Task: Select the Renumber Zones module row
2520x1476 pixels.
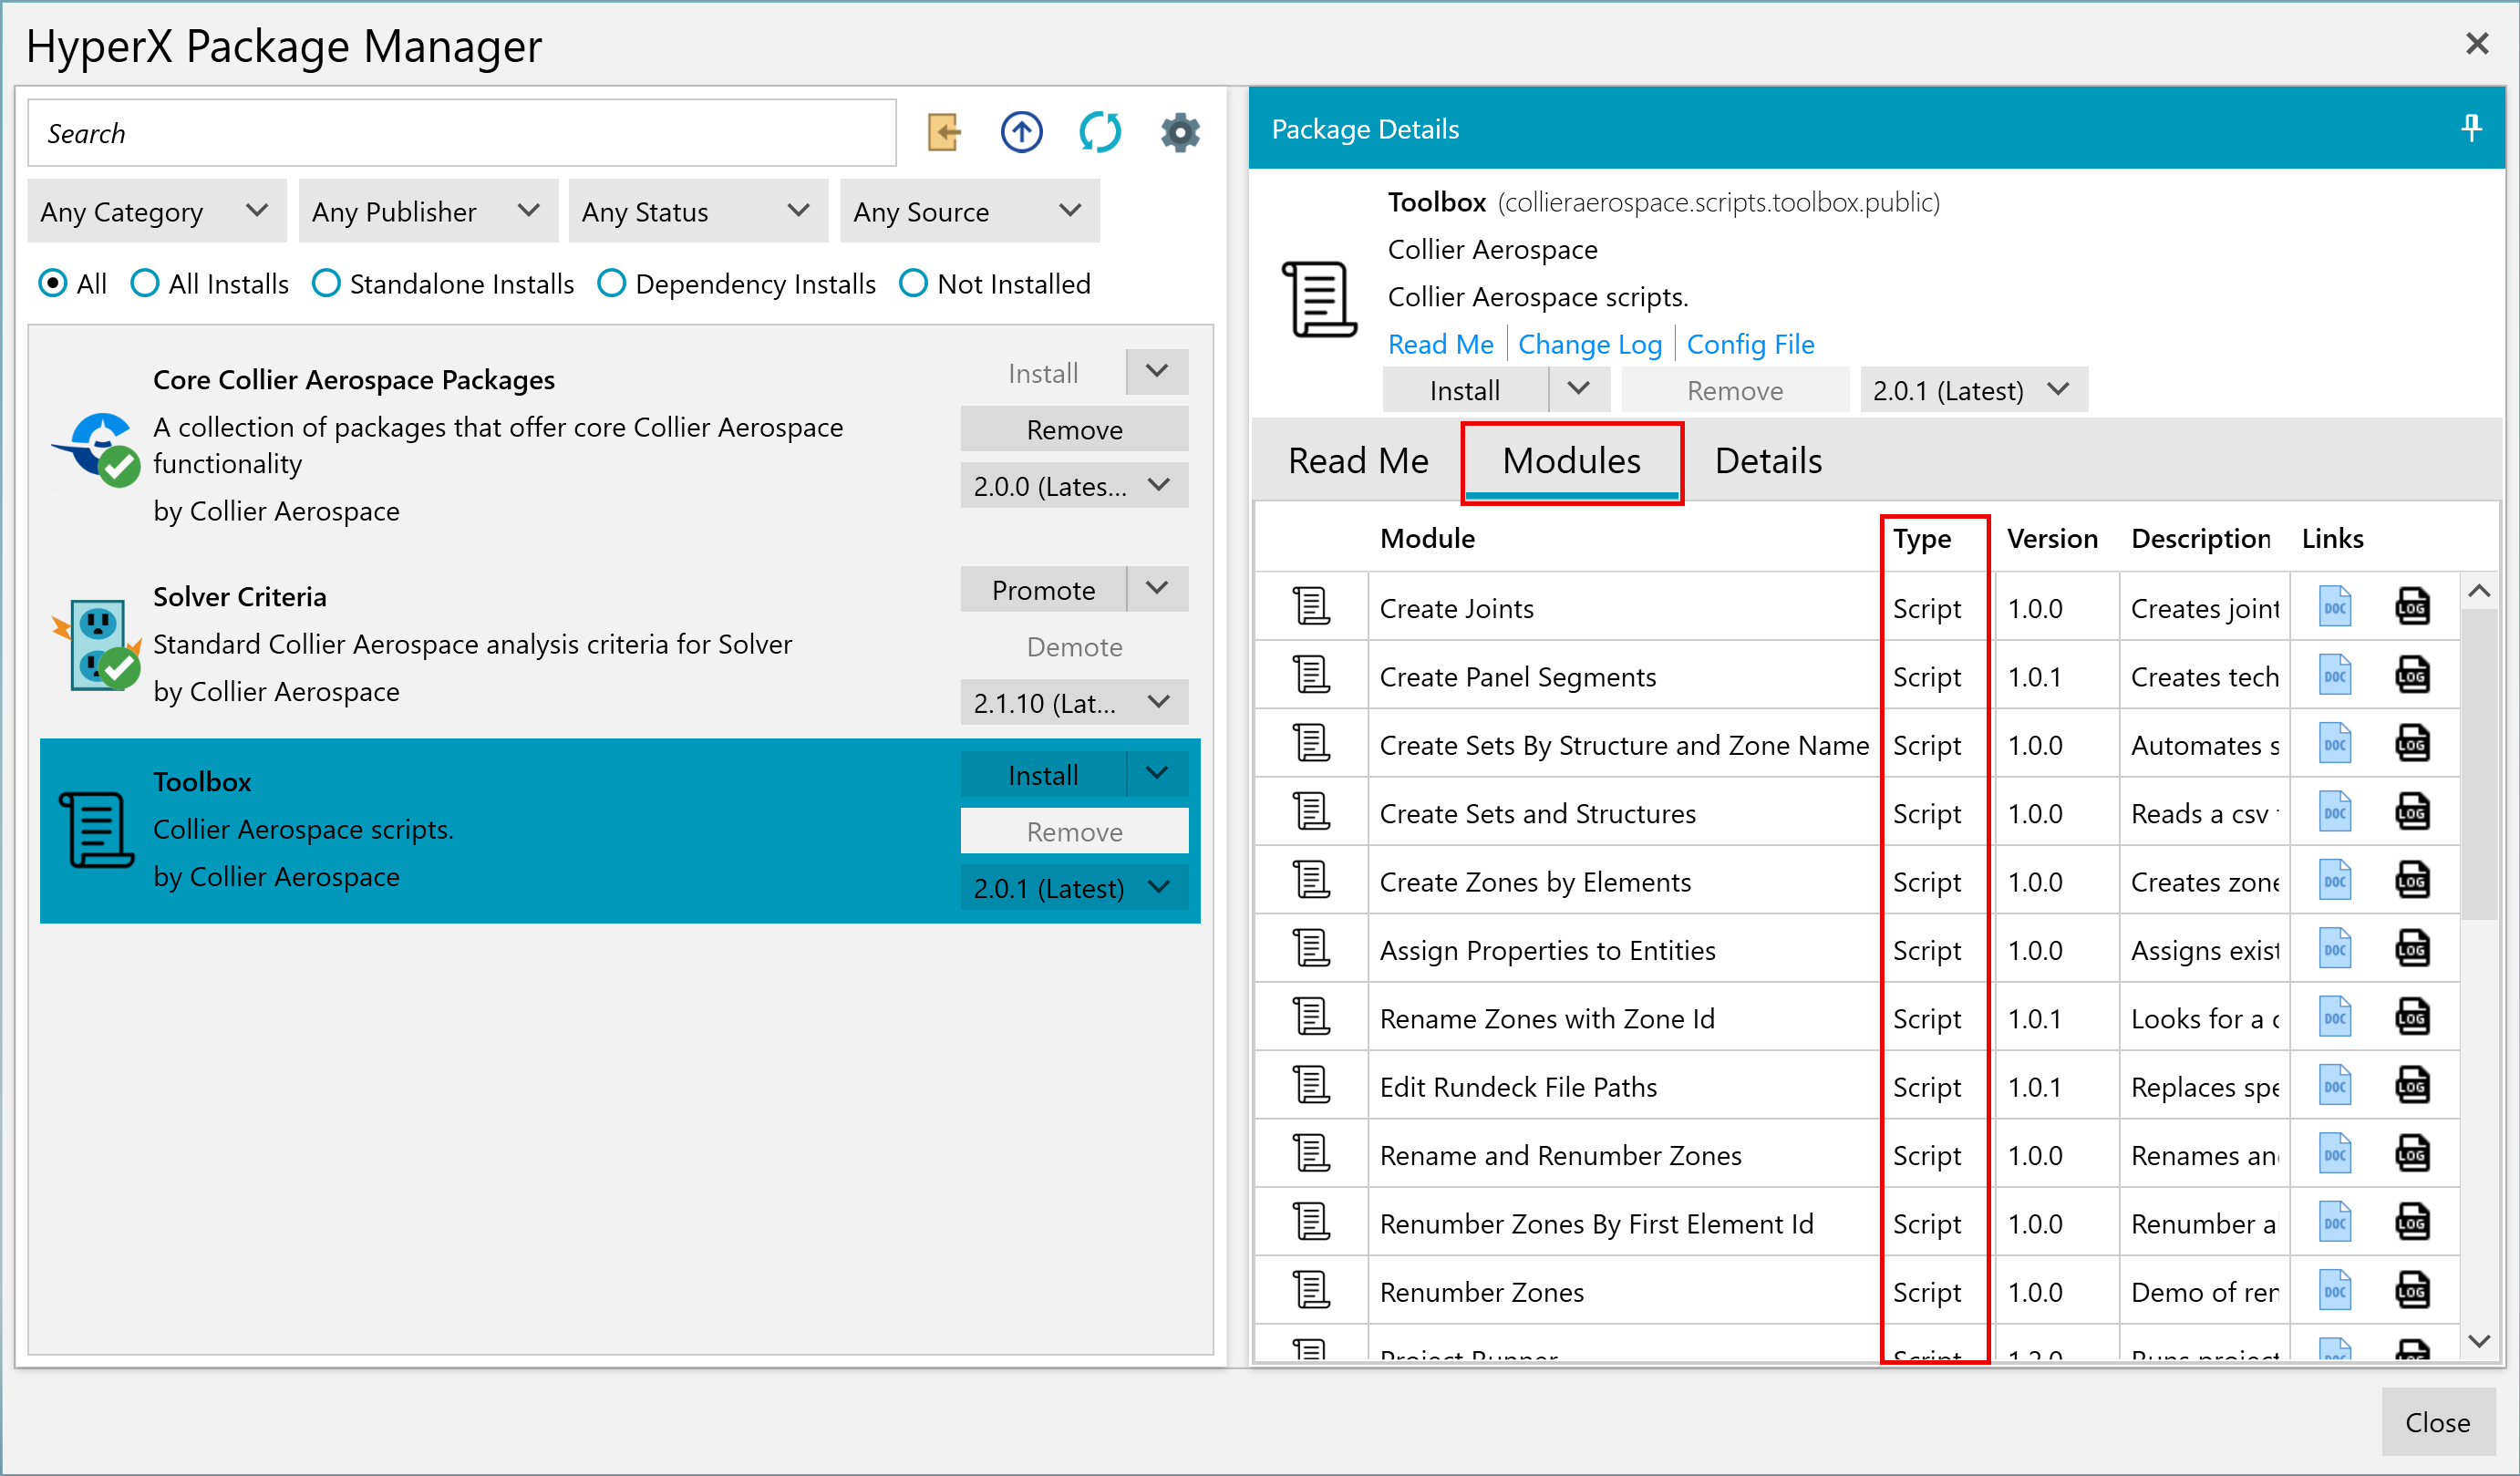Action: (1857, 1291)
